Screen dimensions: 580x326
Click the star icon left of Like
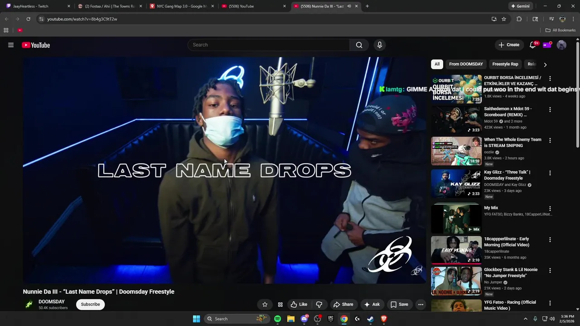265,304
